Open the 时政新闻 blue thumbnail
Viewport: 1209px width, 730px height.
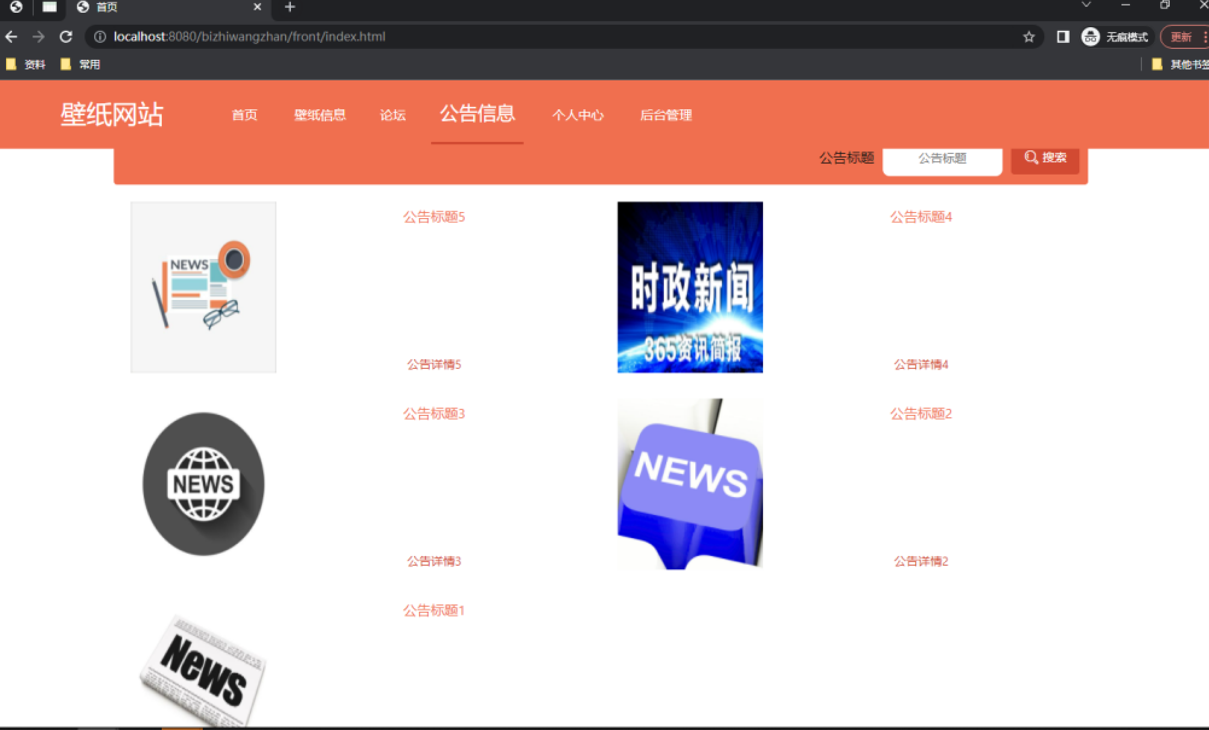pyautogui.click(x=690, y=287)
